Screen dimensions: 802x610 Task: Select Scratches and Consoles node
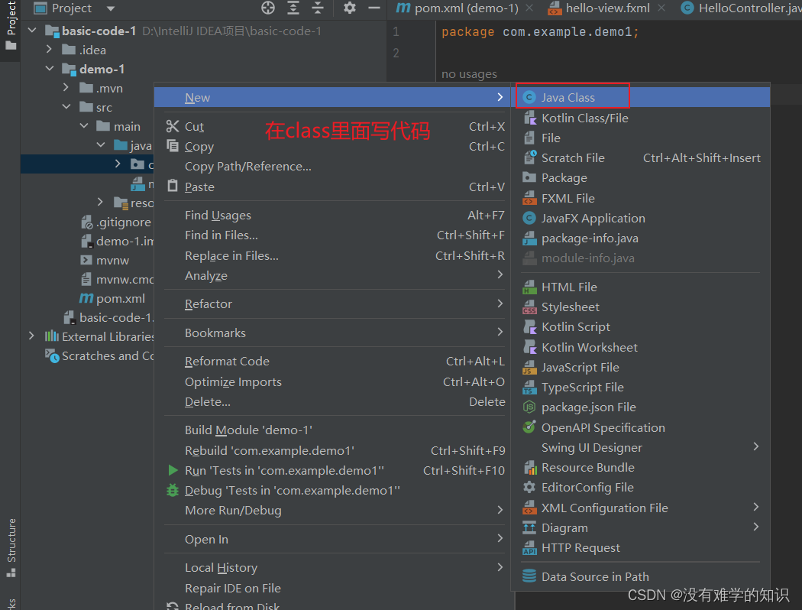[100, 355]
